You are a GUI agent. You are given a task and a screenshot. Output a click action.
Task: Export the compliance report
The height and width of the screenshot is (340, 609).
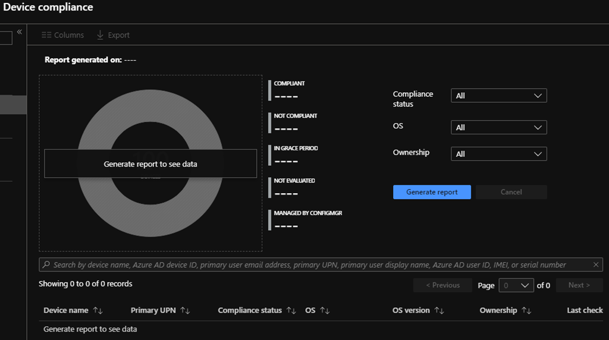click(x=113, y=35)
